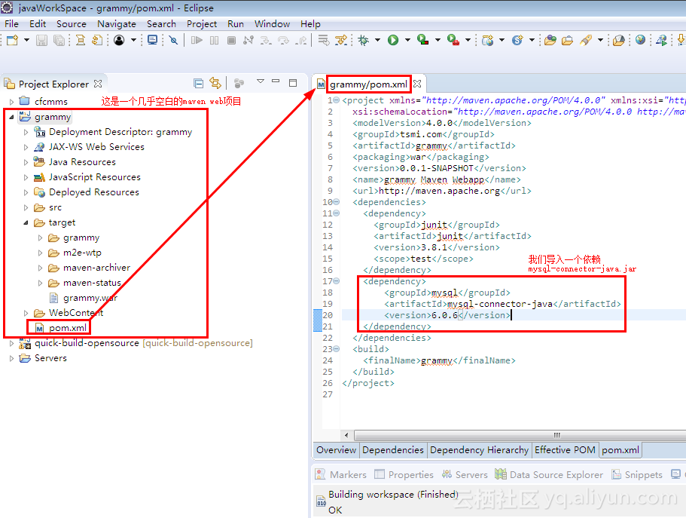
Task: Open the New wizard dropdown arrow
Action: tap(26, 40)
